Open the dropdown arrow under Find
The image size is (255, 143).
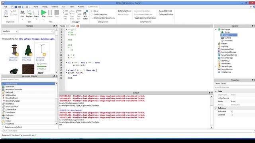point(22,19)
